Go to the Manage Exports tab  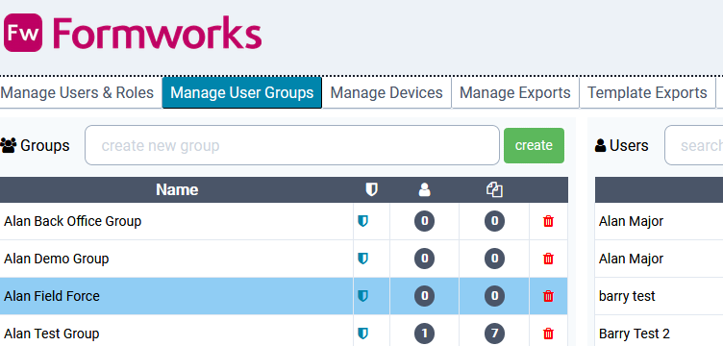tap(515, 92)
